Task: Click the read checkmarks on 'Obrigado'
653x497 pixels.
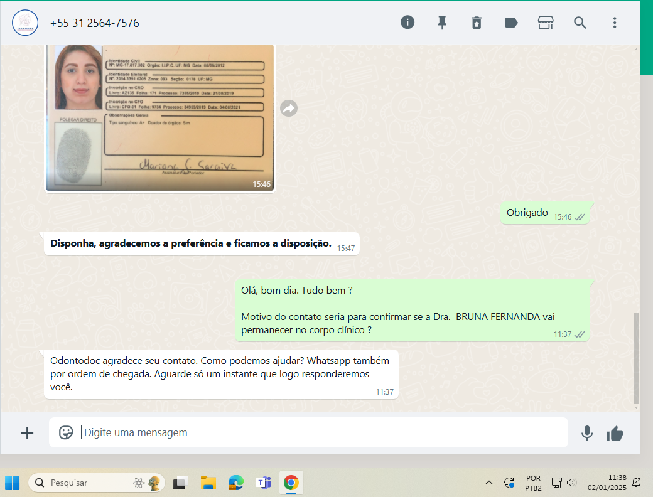Action: coord(580,217)
